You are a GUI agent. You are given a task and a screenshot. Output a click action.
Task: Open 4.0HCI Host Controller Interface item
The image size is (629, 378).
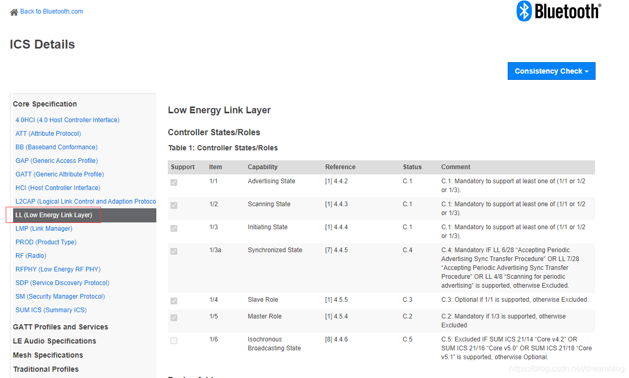coord(67,120)
